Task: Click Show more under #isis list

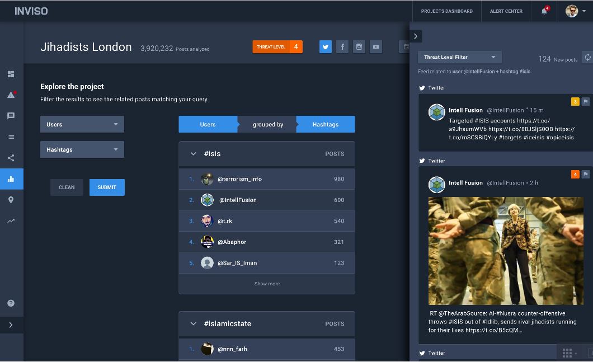Action: click(267, 284)
